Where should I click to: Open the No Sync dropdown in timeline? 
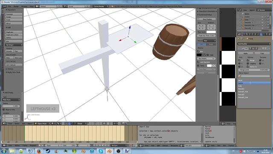click(119, 145)
